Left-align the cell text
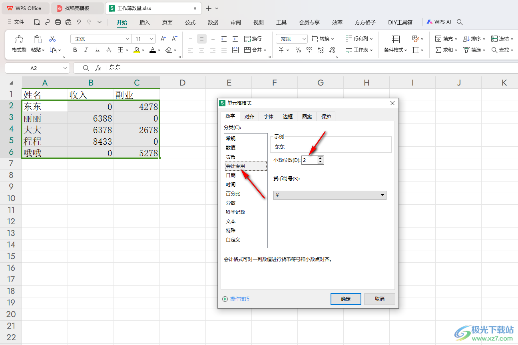Screen dimensions: 518x345 coord(191,50)
